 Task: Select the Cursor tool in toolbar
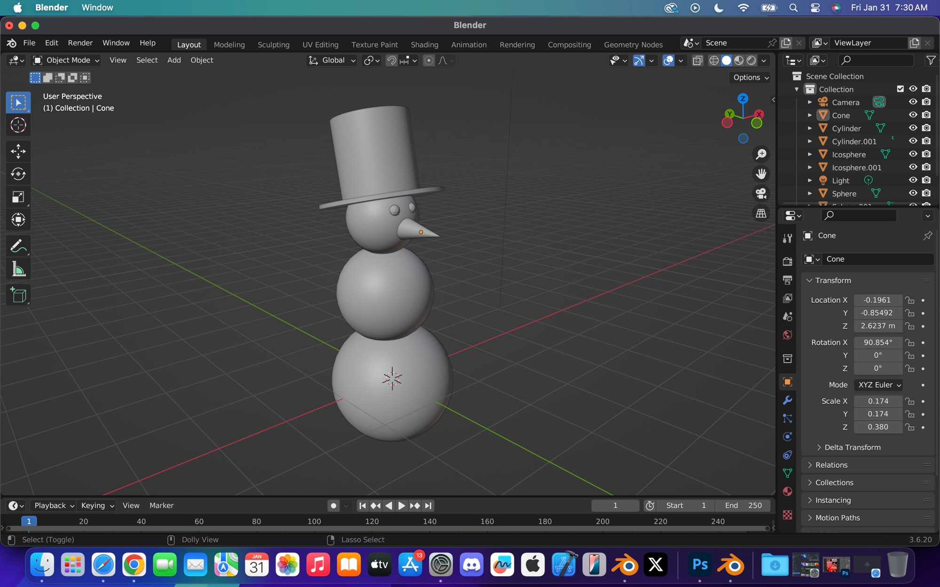[x=18, y=125]
